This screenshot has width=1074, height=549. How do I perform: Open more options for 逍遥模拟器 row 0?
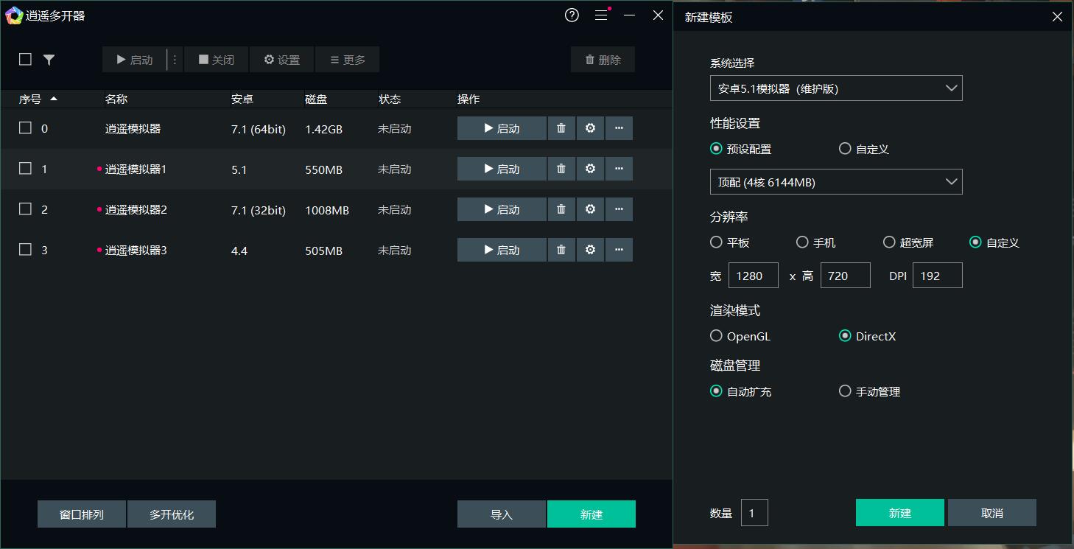(619, 128)
